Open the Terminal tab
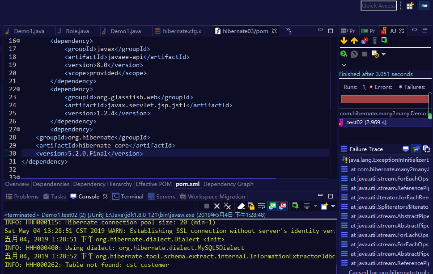Screen dimensions: 433x274 [128, 197]
